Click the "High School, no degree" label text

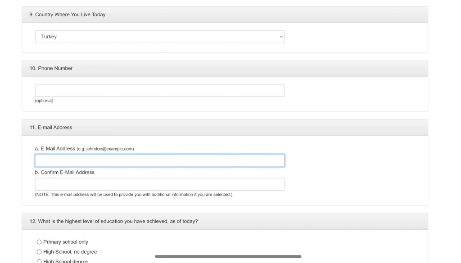(x=70, y=252)
